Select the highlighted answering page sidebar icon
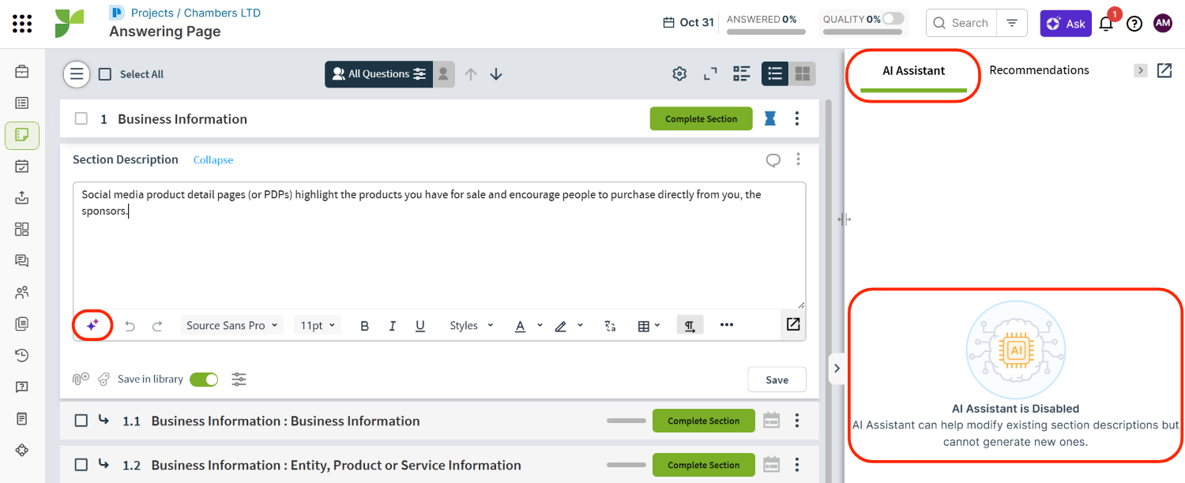Viewport: 1185px width, 483px height. click(x=22, y=135)
